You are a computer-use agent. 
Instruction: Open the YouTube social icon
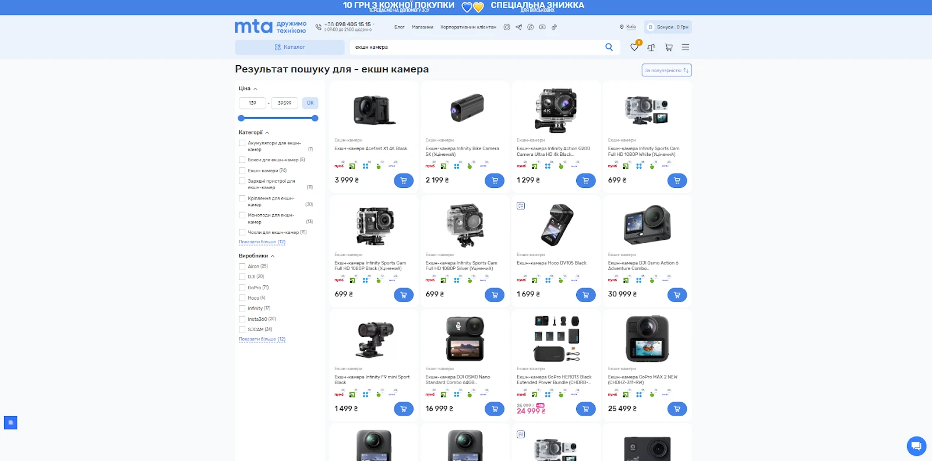pyautogui.click(x=542, y=27)
